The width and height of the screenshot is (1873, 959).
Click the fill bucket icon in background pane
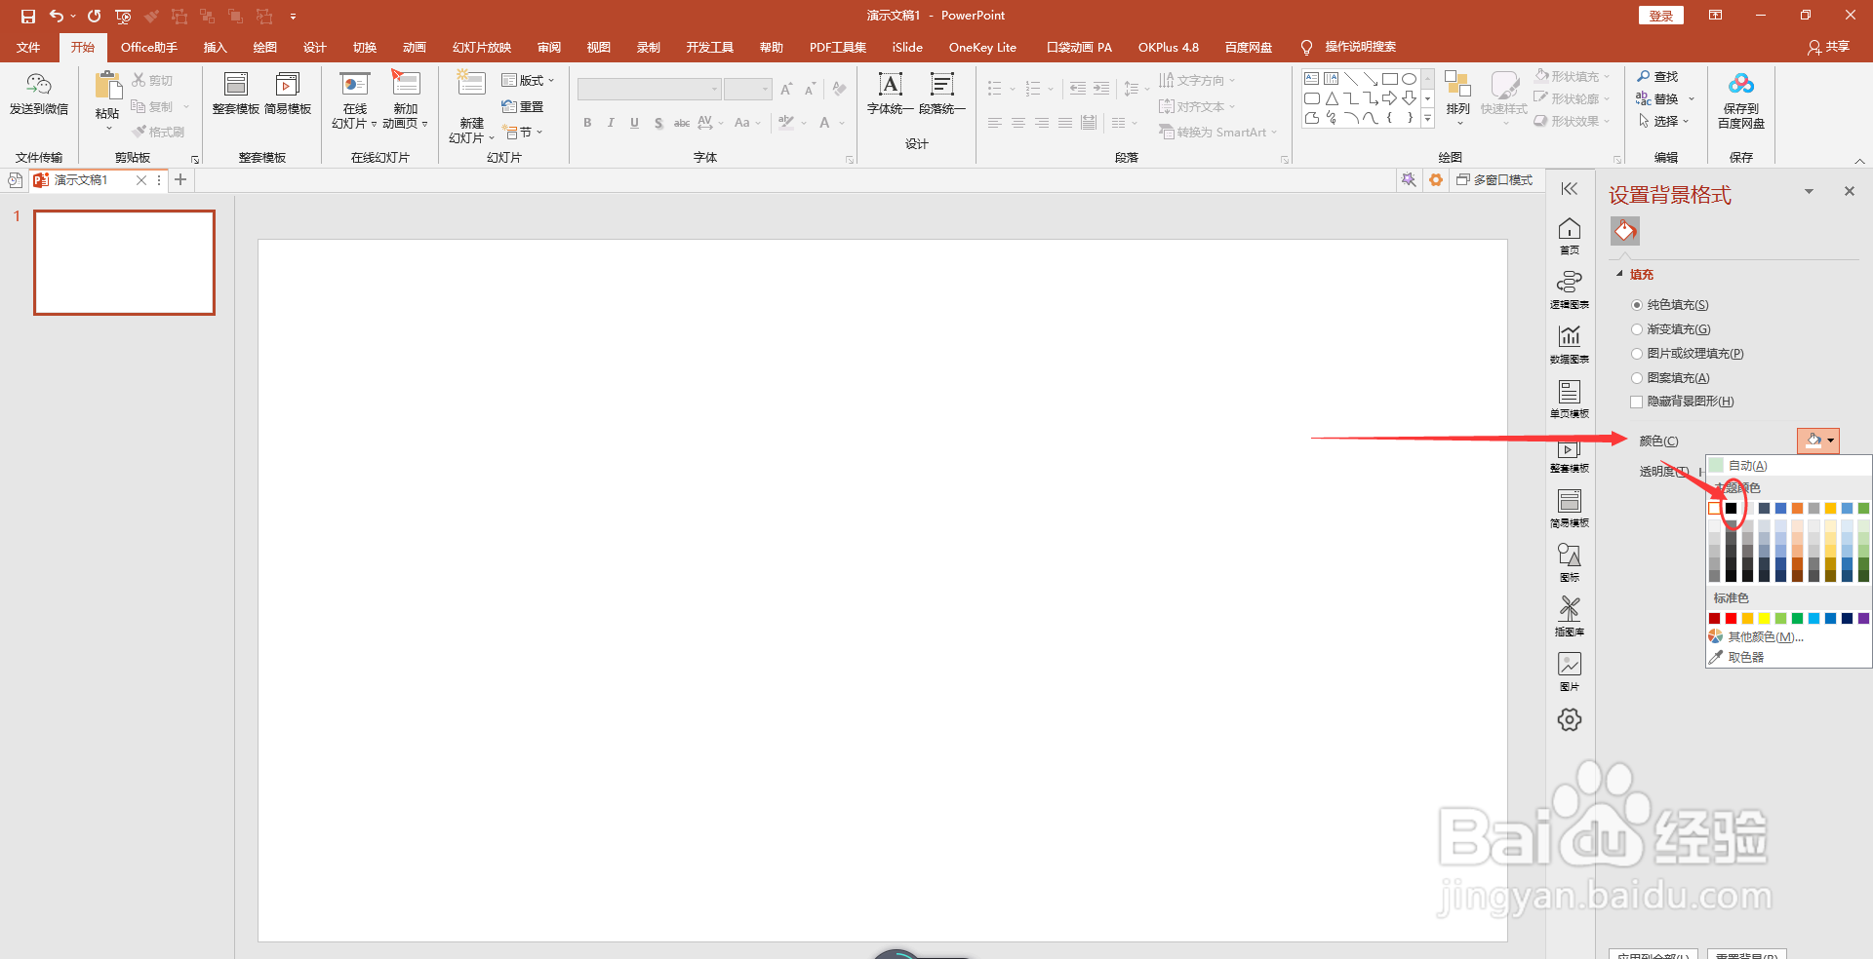1624,231
